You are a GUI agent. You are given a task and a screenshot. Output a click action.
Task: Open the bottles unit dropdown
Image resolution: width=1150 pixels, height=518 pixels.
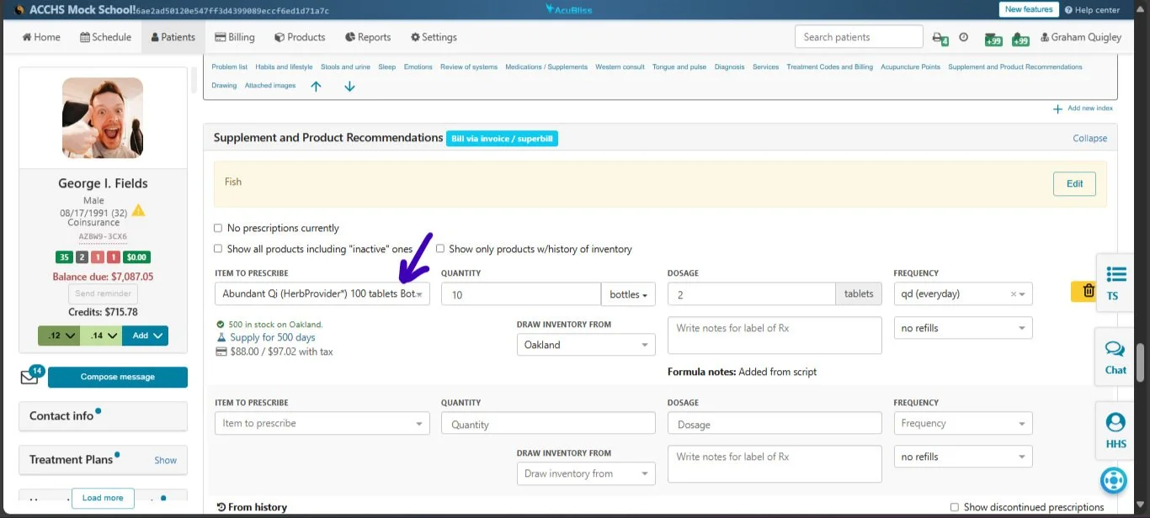(x=628, y=294)
